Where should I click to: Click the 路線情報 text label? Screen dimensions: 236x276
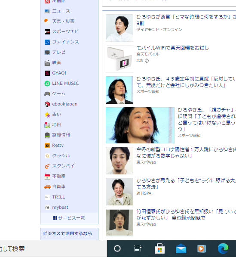61,135
